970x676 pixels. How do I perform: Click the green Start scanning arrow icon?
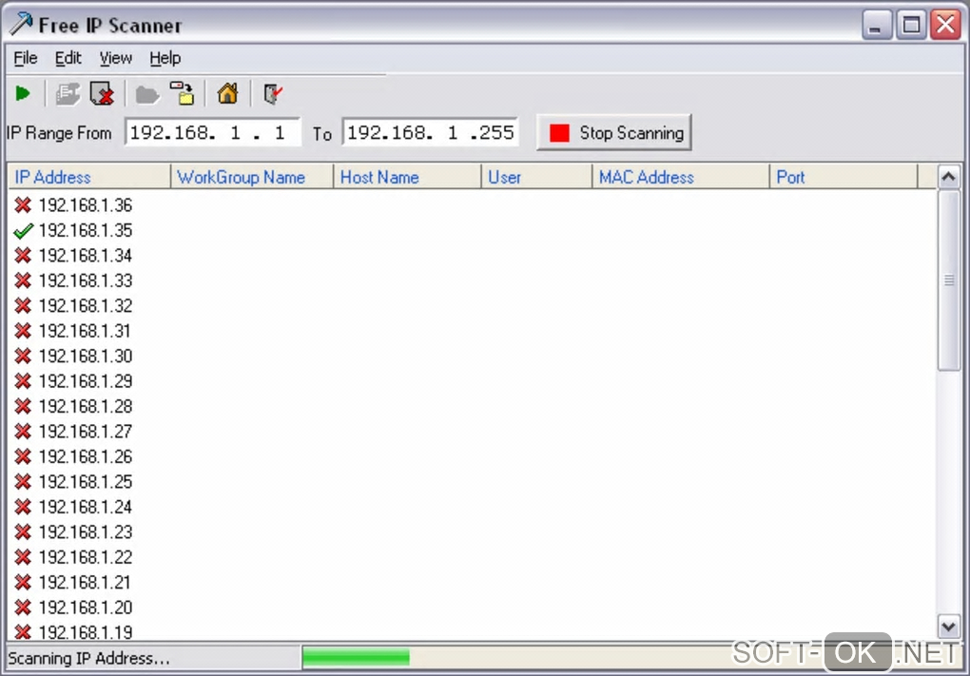[x=23, y=94]
